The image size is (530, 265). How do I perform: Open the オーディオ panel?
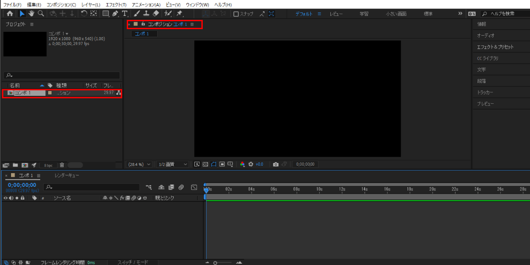tap(485, 35)
